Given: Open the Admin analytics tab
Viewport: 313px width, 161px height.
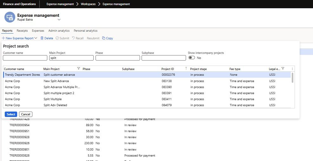Looking at the screenshot, I should click(x=59, y=31).
